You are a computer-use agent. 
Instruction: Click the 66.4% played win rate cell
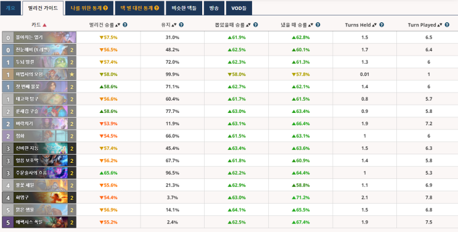point(301,123)
